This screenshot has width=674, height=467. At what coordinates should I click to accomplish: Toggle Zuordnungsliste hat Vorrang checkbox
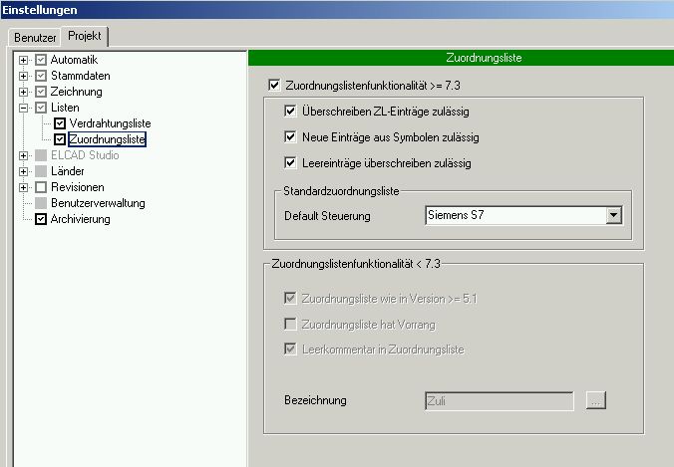point(290,324)
